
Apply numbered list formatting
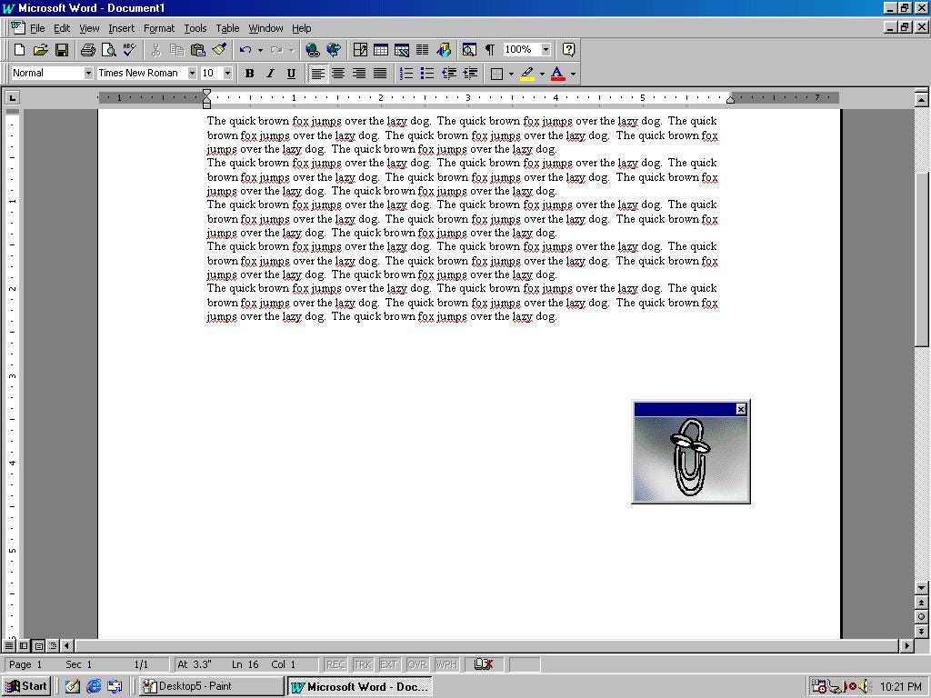(406, 73)
